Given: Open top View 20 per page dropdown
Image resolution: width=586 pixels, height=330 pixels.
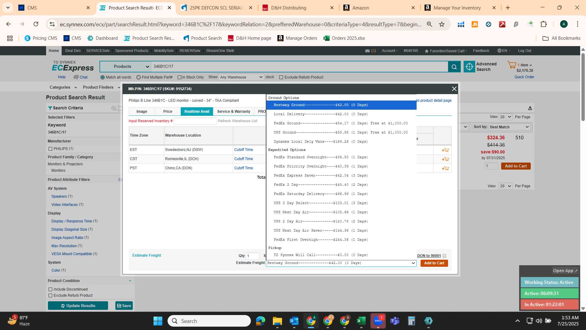Looking at the screenshot, I should pyautogui.click(x=505, y=117).
